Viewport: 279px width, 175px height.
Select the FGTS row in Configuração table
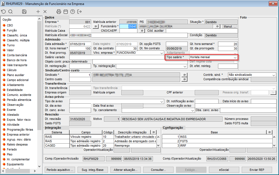[x=217, y=141]
